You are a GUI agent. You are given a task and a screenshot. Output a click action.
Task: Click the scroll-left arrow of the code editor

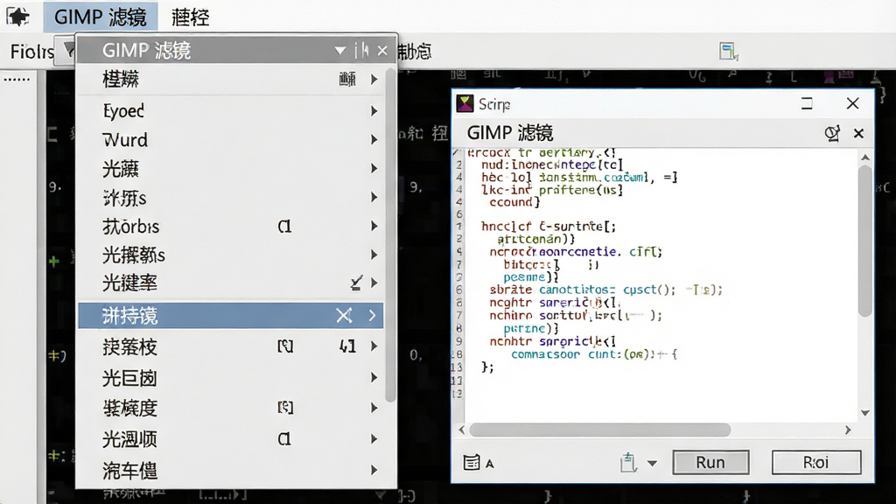click(x=462, y=430)
